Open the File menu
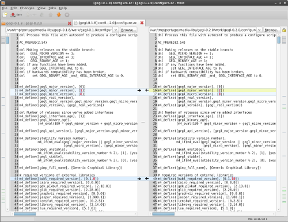This screenshot has height=222, width=288. 5,8
